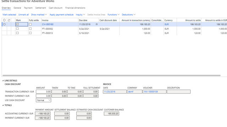Click cash discount date cell 5/24/2021
Screen dimensions: 227x127
(109, 29)
